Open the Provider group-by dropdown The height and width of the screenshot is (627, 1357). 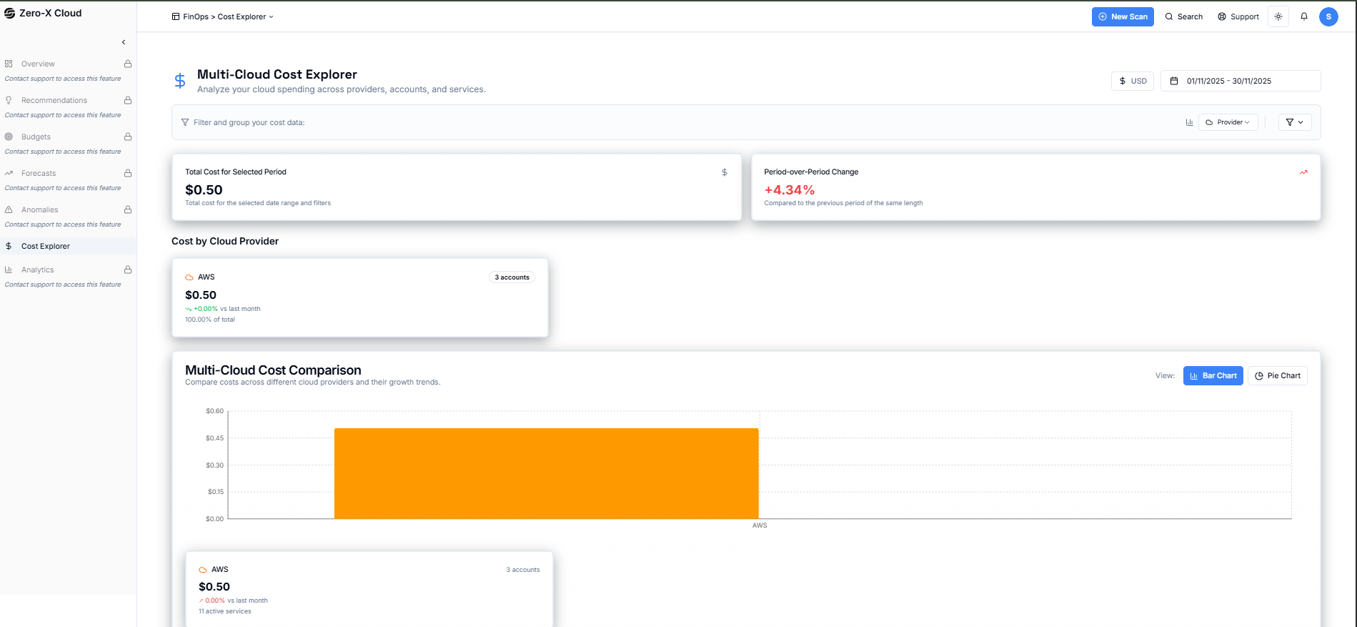(x=1228, y=122)
